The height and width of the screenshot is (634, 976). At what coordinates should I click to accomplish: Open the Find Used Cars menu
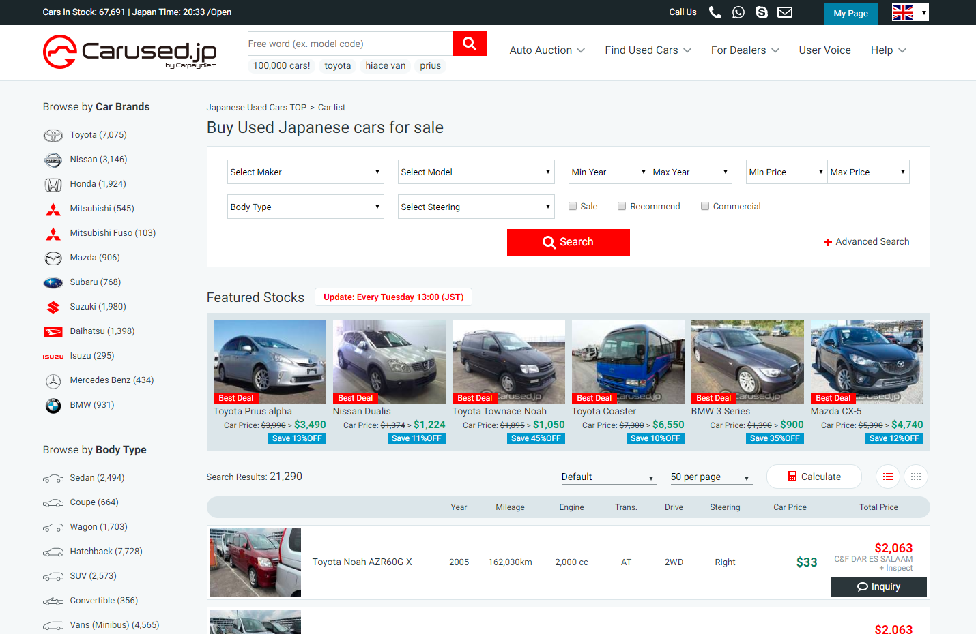648,50
